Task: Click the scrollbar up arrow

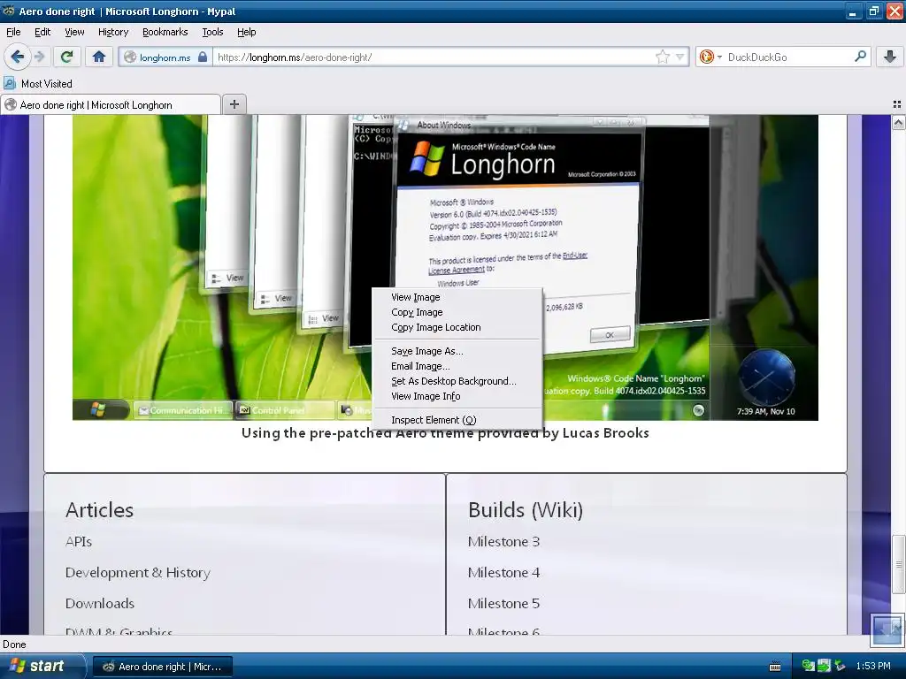Action: pyautogui.click(x=898, y=122)
